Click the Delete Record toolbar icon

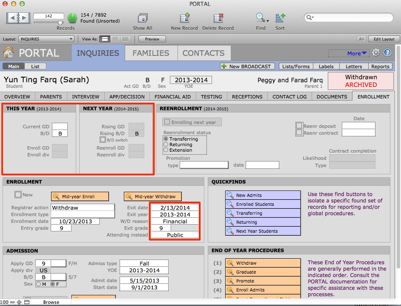coord(218,18)
